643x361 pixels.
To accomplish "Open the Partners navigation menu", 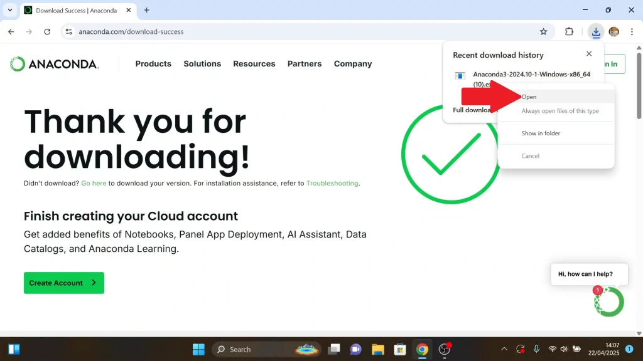I will (305, 64).
